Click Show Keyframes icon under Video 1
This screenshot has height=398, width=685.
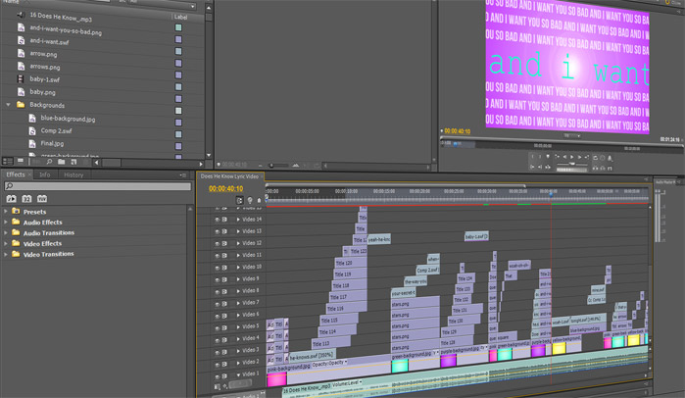coord(225,386)
